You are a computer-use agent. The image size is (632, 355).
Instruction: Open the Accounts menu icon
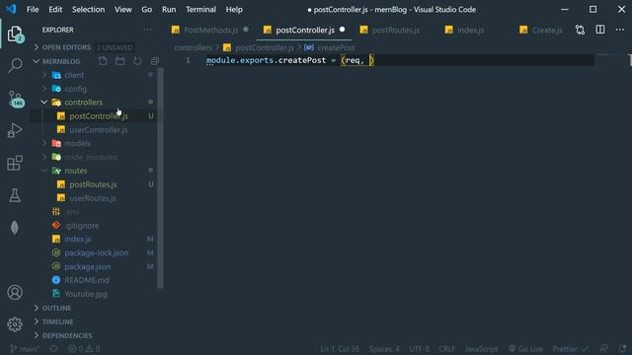15,292
